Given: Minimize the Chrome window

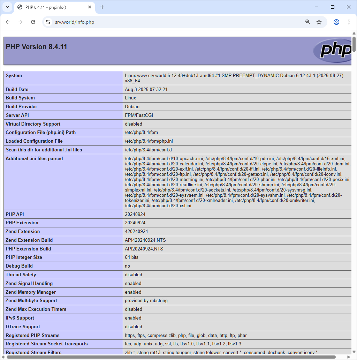Looking at the screenshot, I should pos(317,7).
